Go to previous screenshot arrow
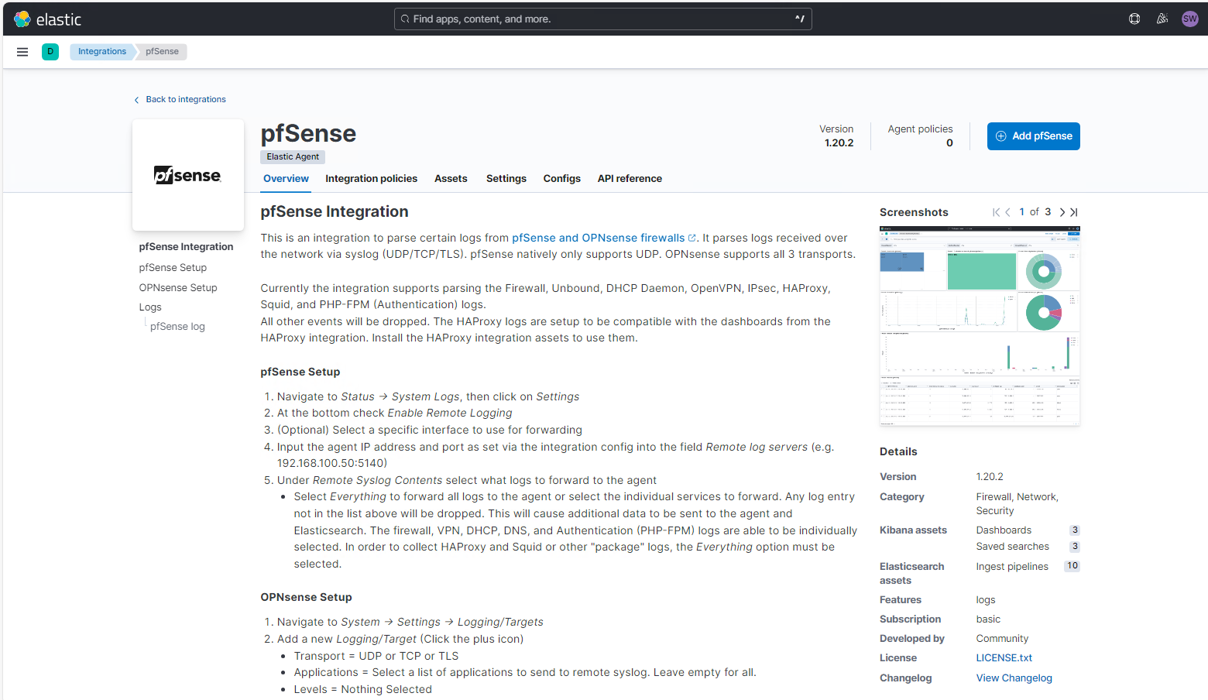 pos(1007,212)
